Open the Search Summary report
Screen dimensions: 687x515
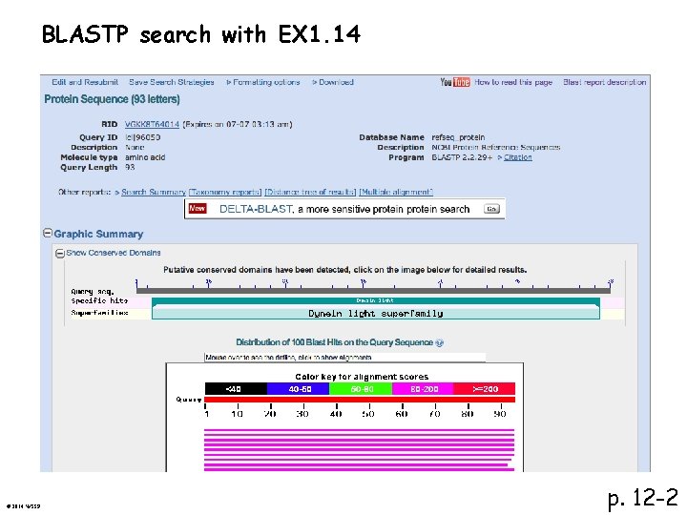coord(154,192)
